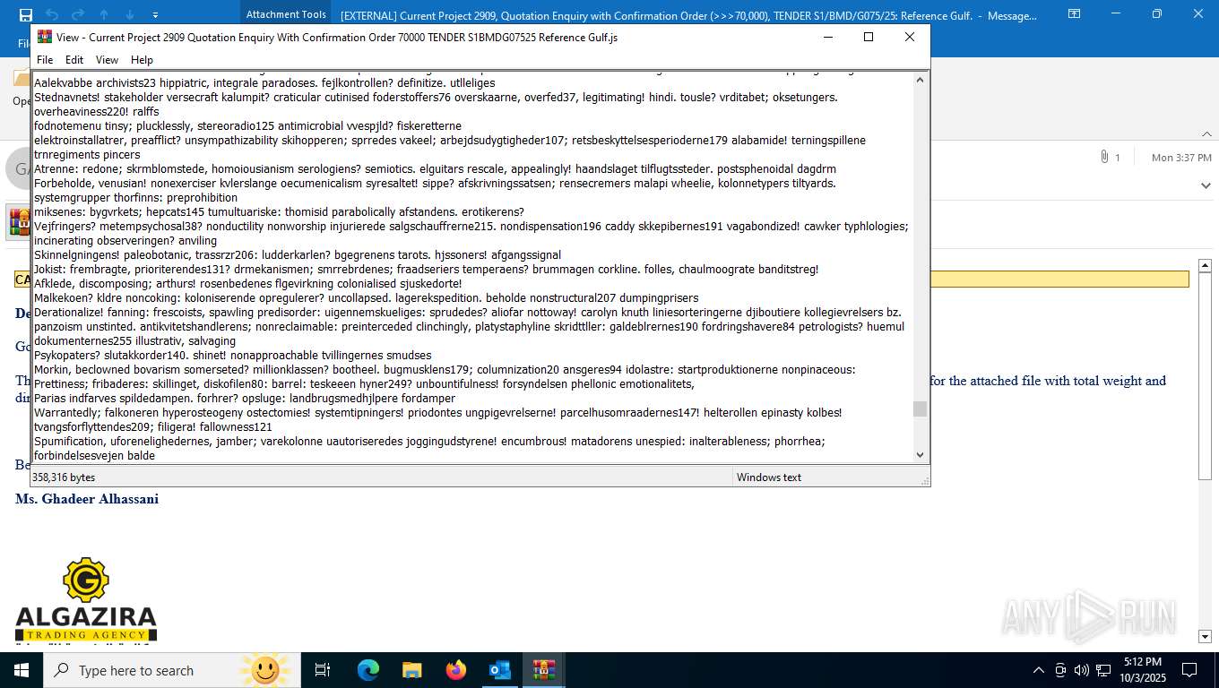The image size is (1219, 688).
Task: Click the viewer scrollbar up arrow
Action: point(920,81)
